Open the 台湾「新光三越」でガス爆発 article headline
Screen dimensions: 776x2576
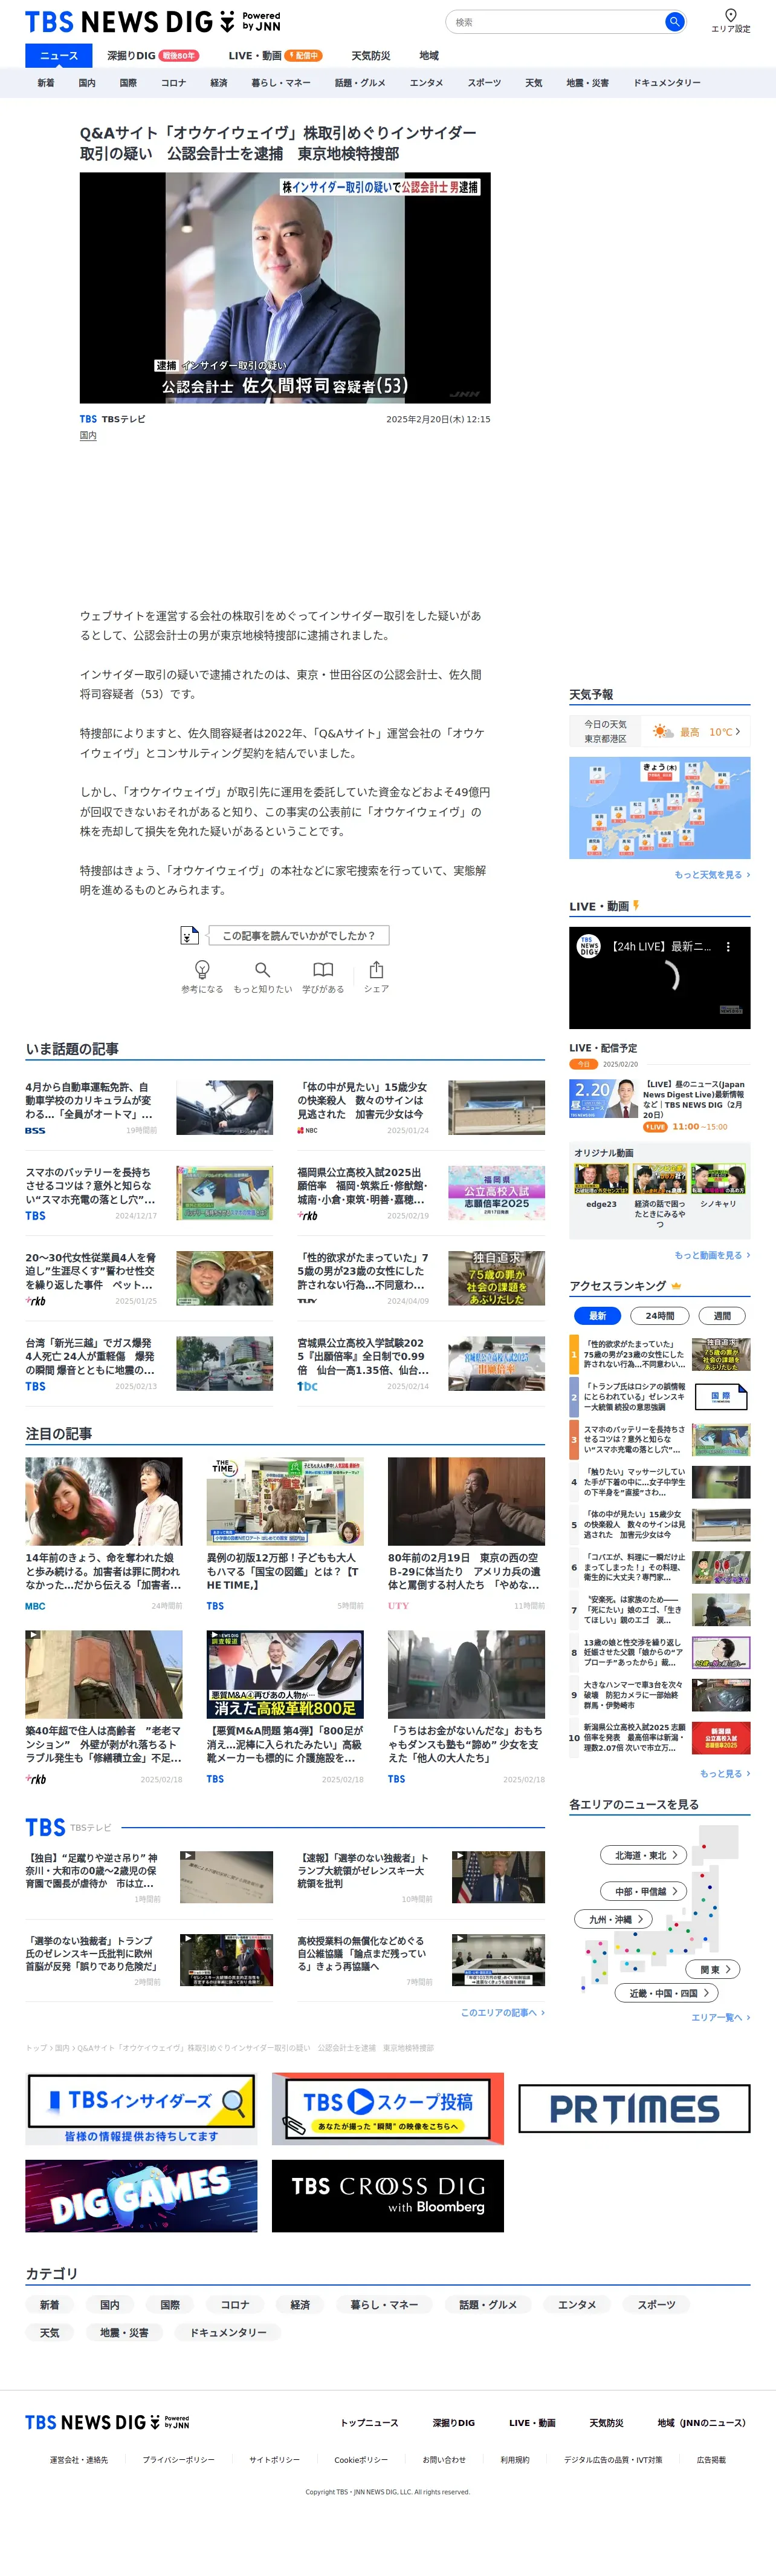tap(90, 1357)
